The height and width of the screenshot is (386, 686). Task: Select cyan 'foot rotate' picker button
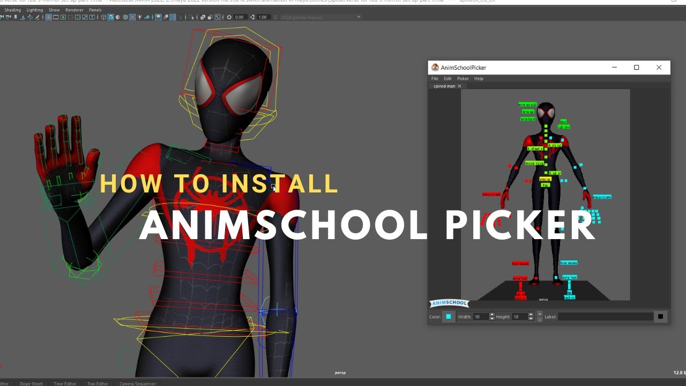click(569, 263)
